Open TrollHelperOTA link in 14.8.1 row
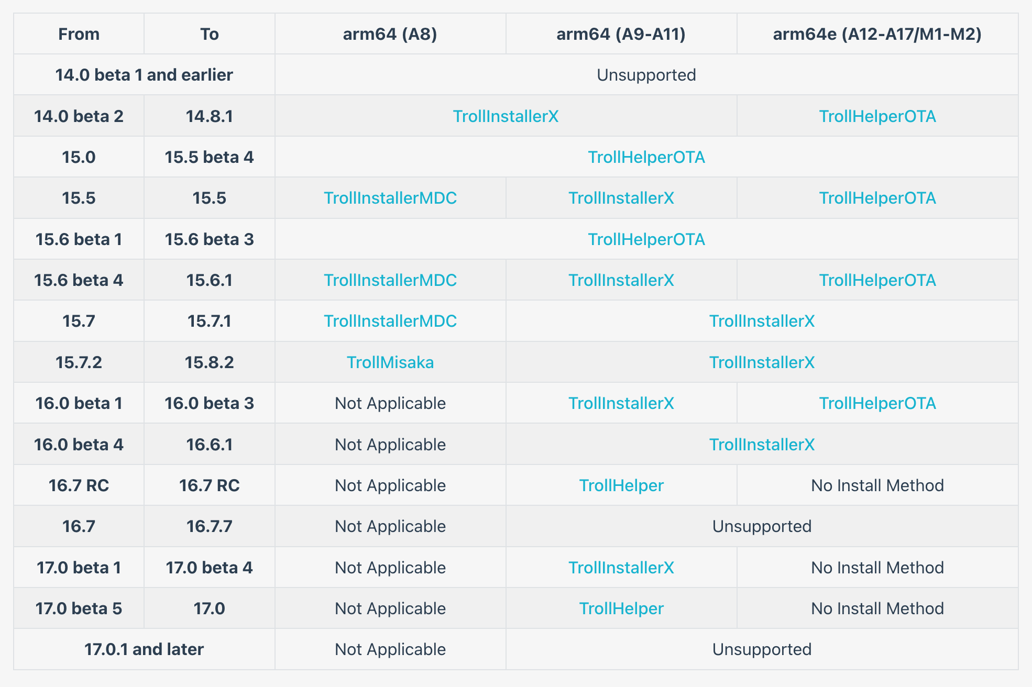 pyautogui.click(x=877, y=116)
